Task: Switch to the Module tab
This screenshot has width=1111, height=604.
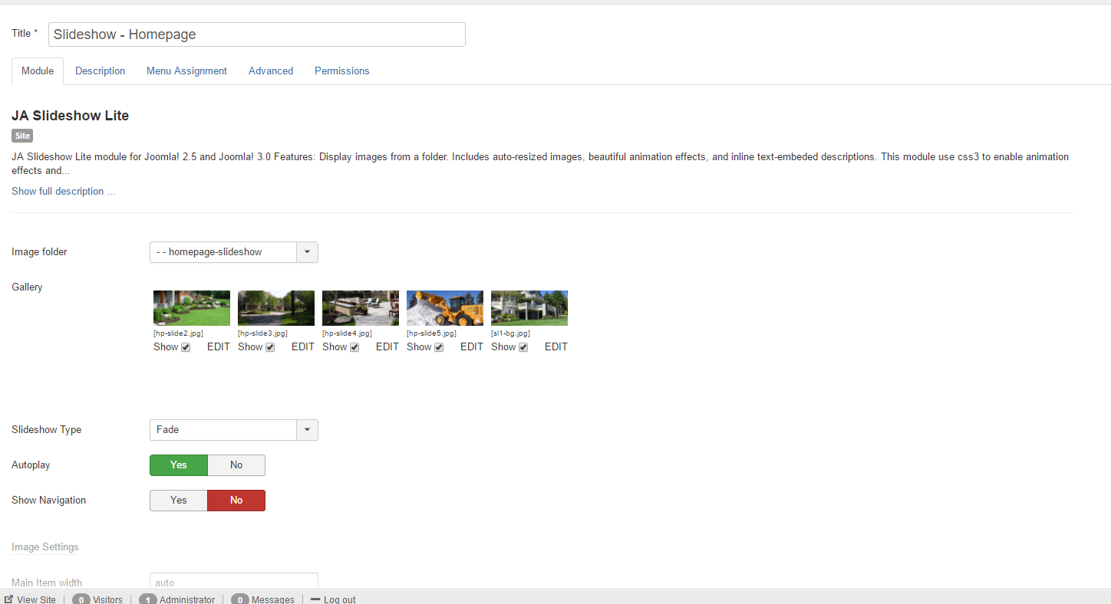Action: click(38, 71)
